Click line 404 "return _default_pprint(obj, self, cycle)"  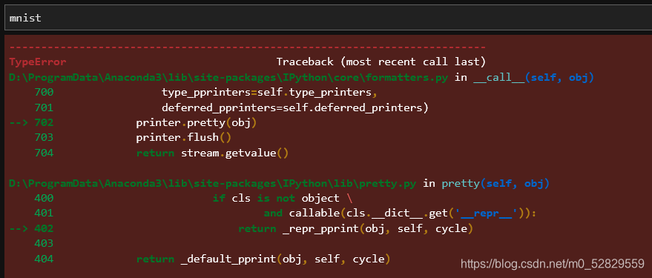tap(263, 259)
